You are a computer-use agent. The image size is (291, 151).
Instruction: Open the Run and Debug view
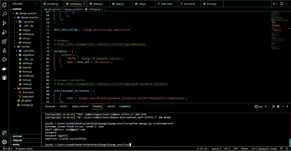click(x=4, y=32)
